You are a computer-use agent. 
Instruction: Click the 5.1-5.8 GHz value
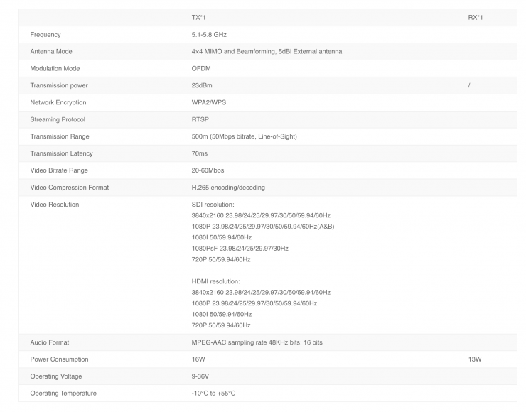click(x=209, y=34)
